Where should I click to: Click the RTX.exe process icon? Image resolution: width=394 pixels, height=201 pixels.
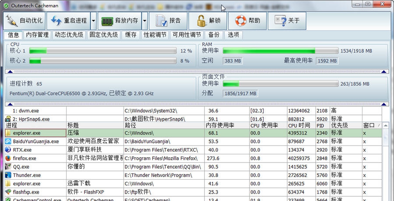click(x=8, y=150)
